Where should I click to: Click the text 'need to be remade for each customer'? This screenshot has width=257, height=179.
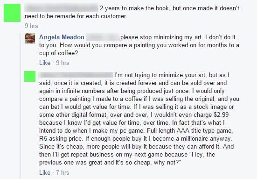tap(76, 16)
